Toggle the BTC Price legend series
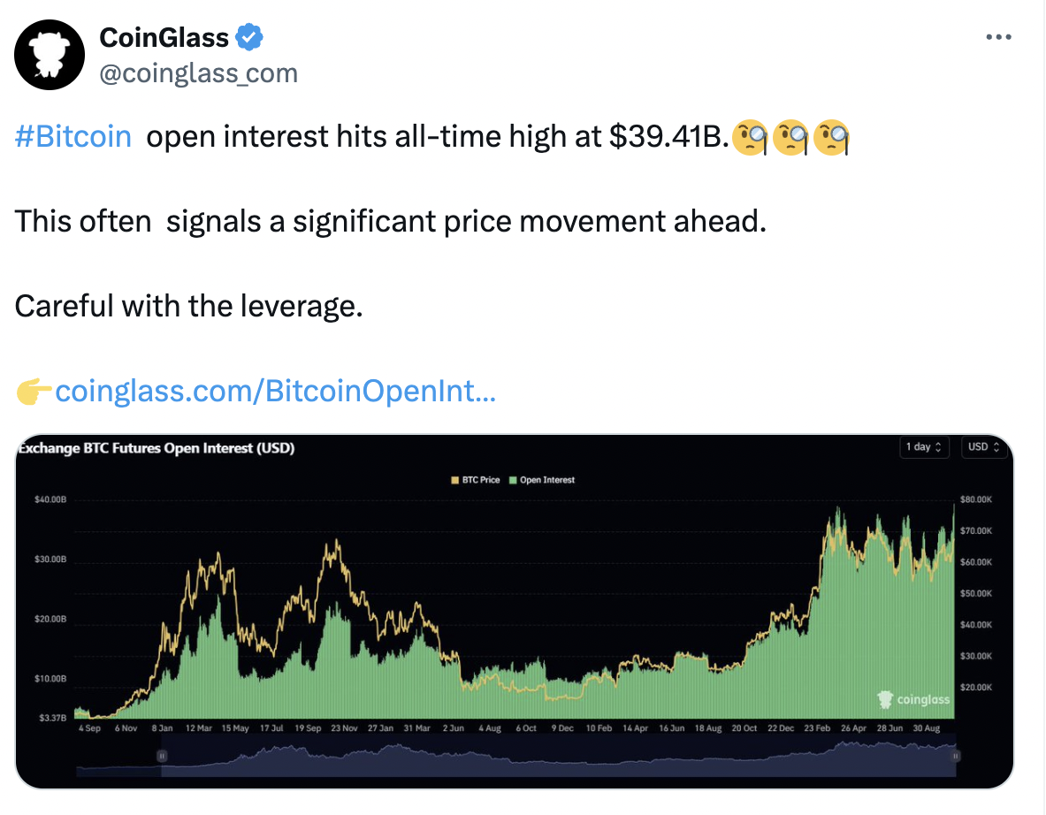The height and width of the screenshot is (815, 1046). click(475, 479)
